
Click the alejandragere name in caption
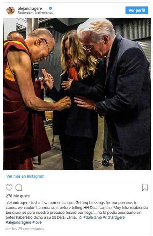[18, 203]
